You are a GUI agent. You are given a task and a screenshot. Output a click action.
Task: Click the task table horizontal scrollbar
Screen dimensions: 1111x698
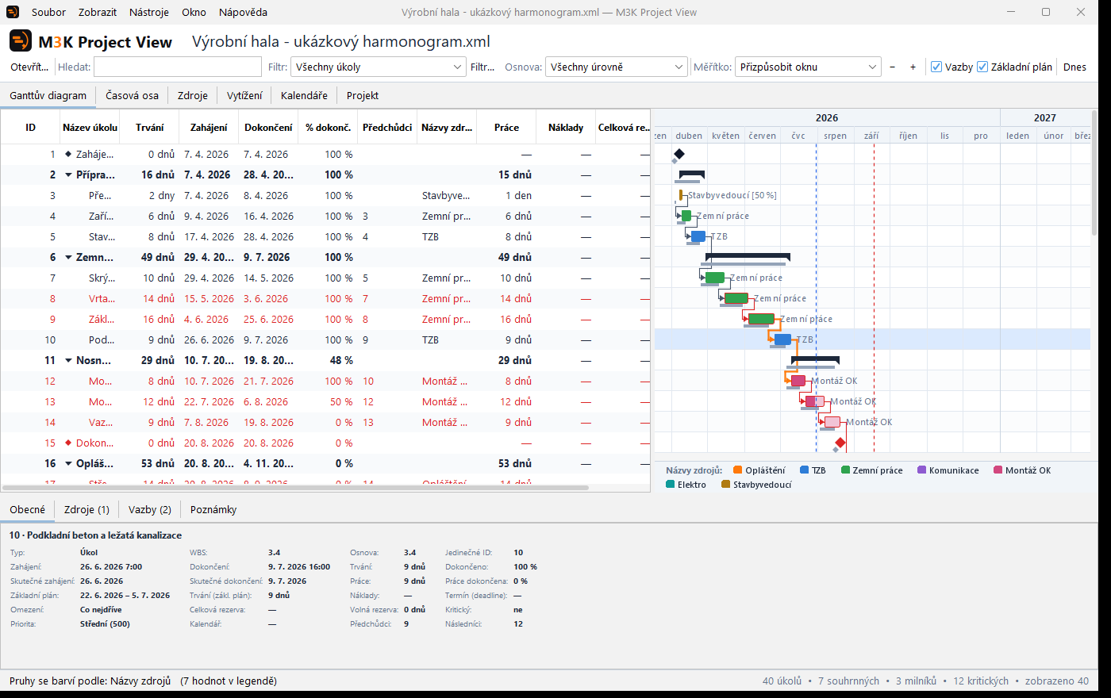[x=295, y=487]
